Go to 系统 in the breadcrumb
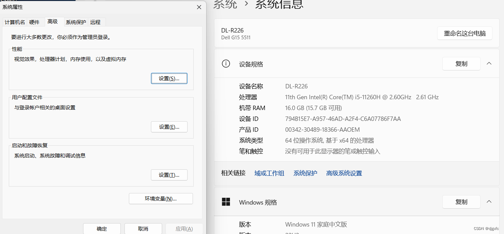504x234 pixels. tap(225, 4)
